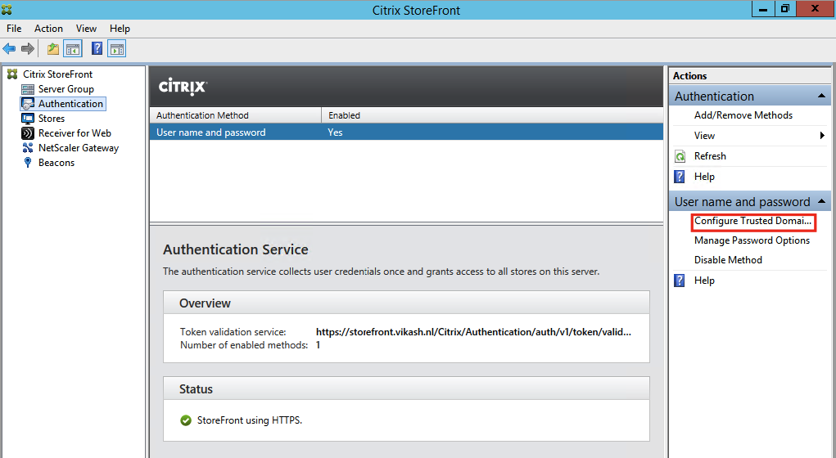Open the Stores tree node

tap(52, 119)
